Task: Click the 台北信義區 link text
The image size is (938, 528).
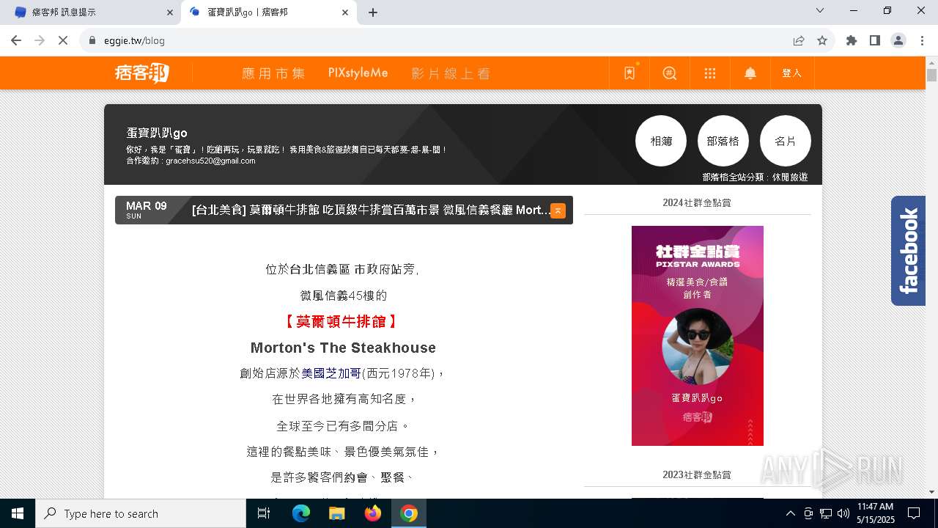Action: (320, 269)
